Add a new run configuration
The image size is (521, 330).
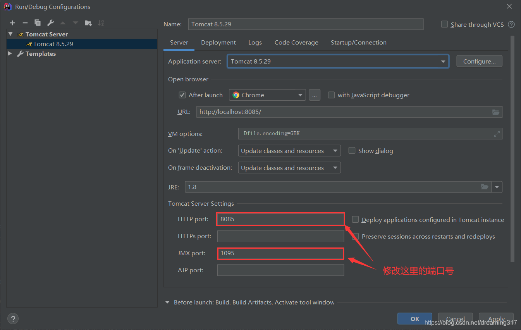[12, 22]
